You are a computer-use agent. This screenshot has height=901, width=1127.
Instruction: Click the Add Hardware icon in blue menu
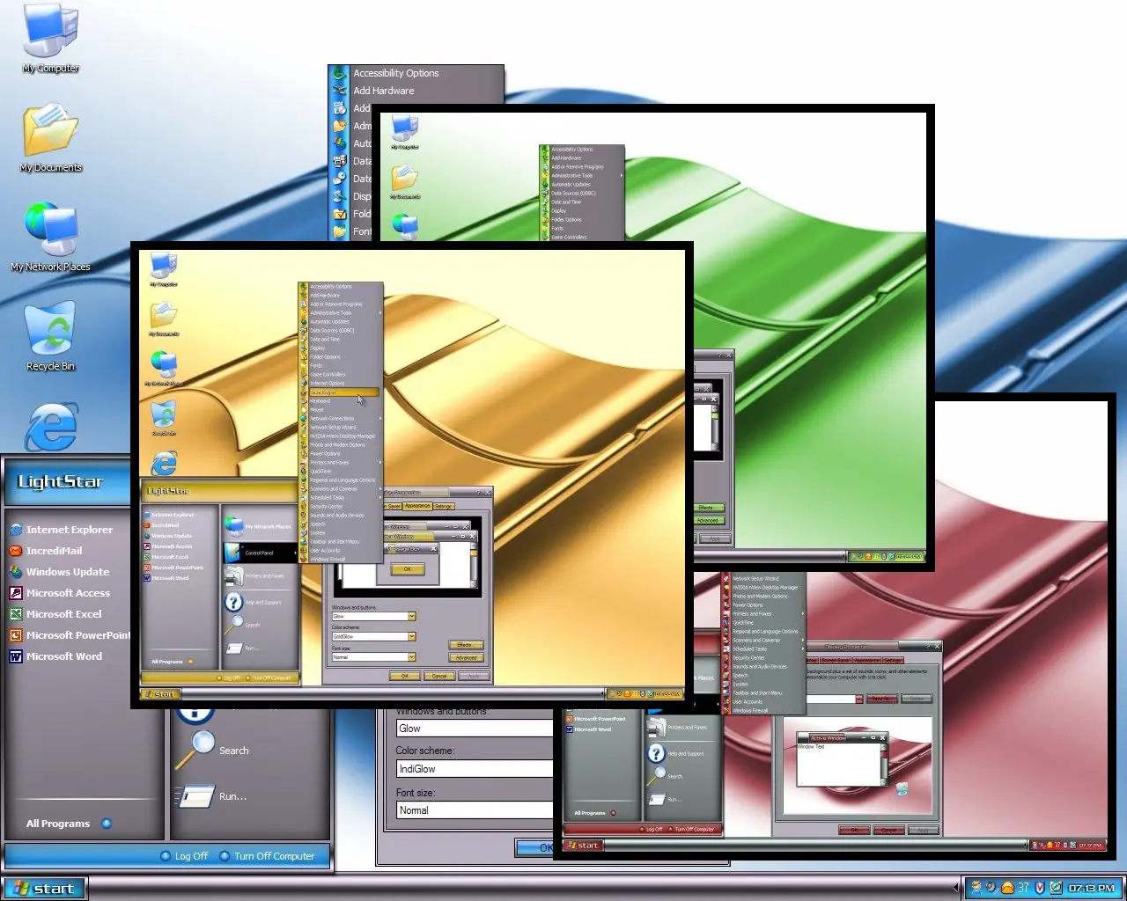coord(340,91)
